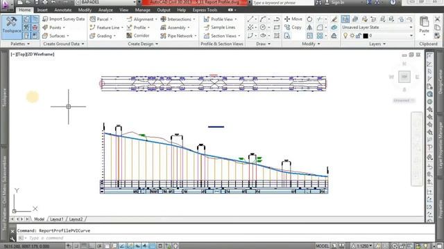Open the Home ribbon tab
The image size is (444, 249).
point(25,10)
